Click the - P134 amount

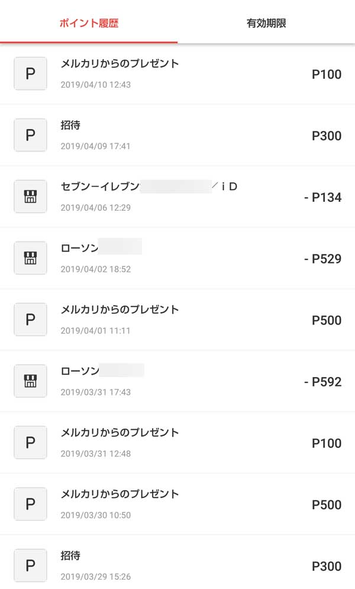click(322, 198)
